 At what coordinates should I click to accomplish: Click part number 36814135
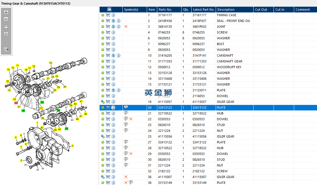click(165, 27)
